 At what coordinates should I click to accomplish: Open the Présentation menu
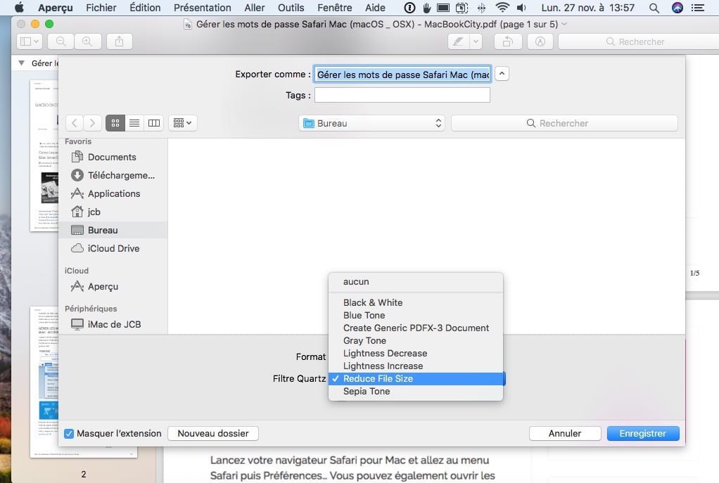(x=202, y=8)
